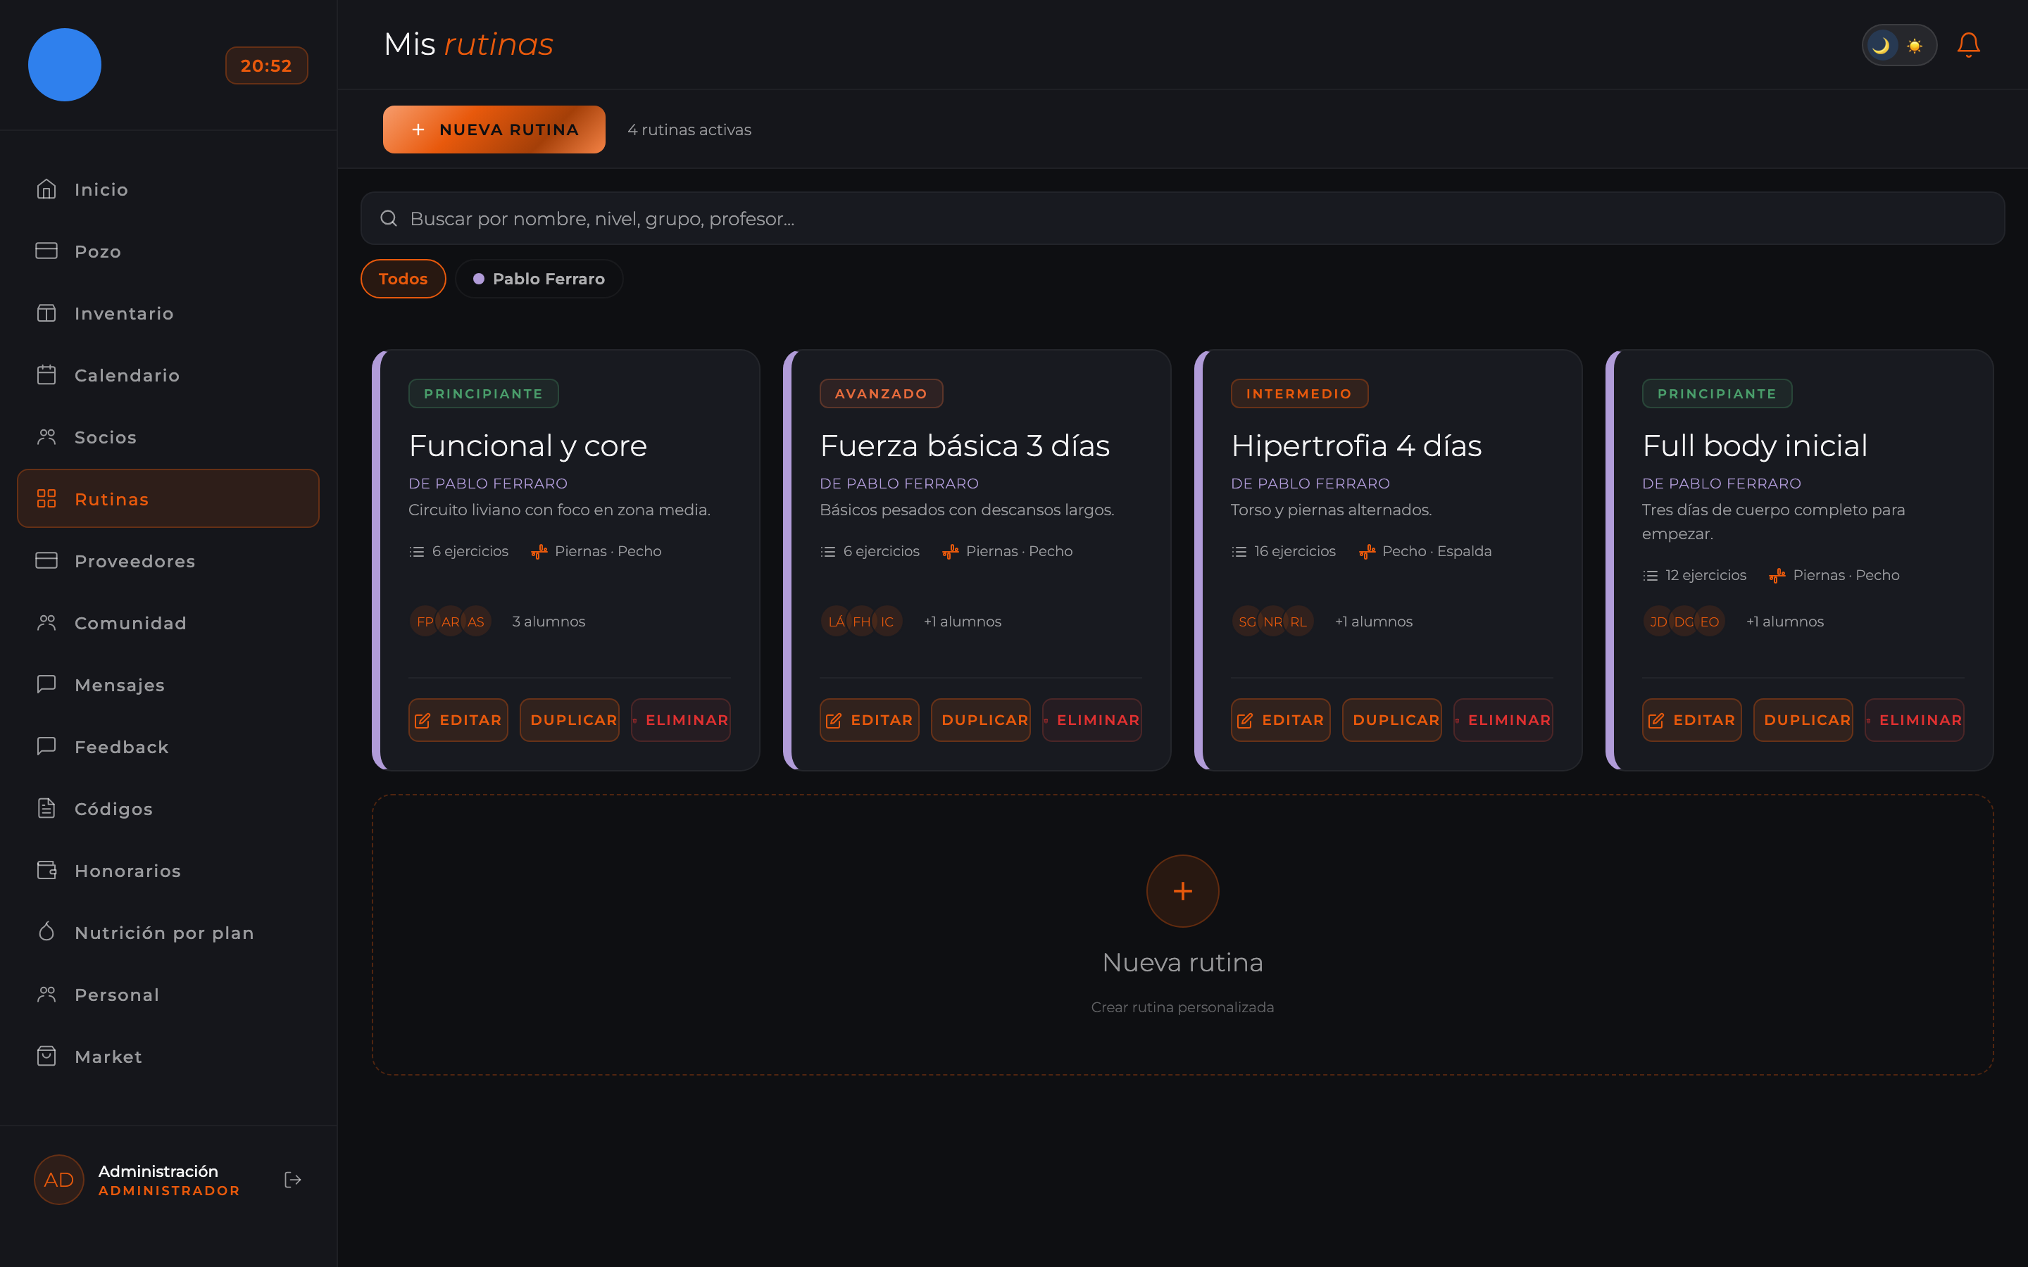Viewport: 2028px width, 1267px height.
Task: Open the blue profile avatar circle
Action: click(65, 65)
